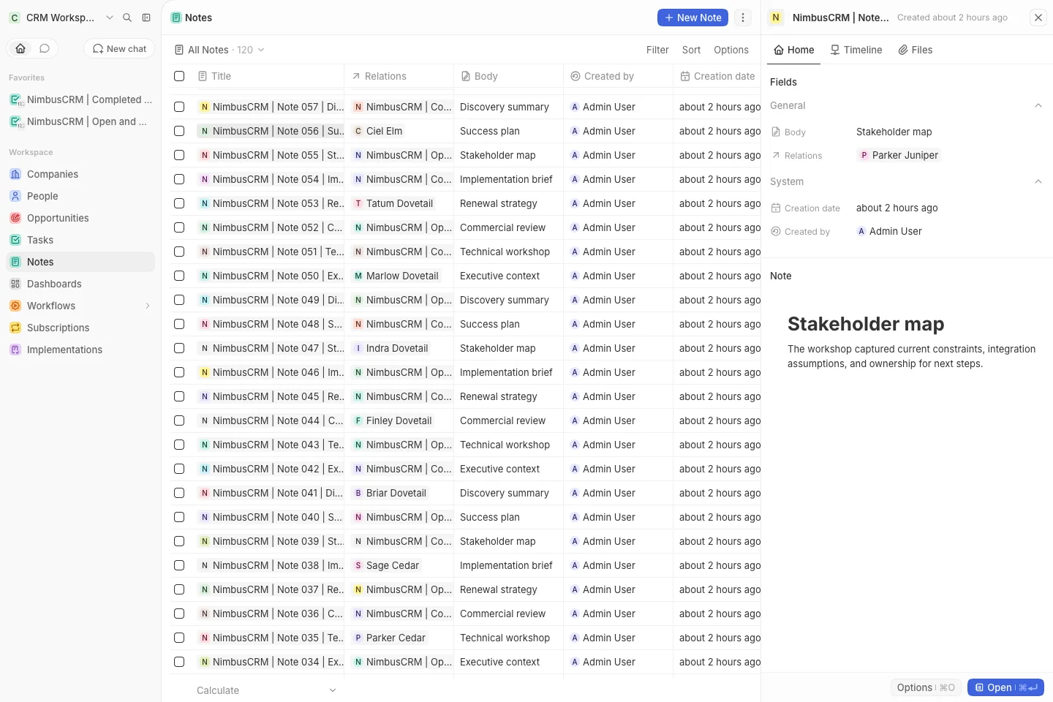Click the yellow N note avatar in panel header
The image size is (1053, 702).
[x=776, y=18]
